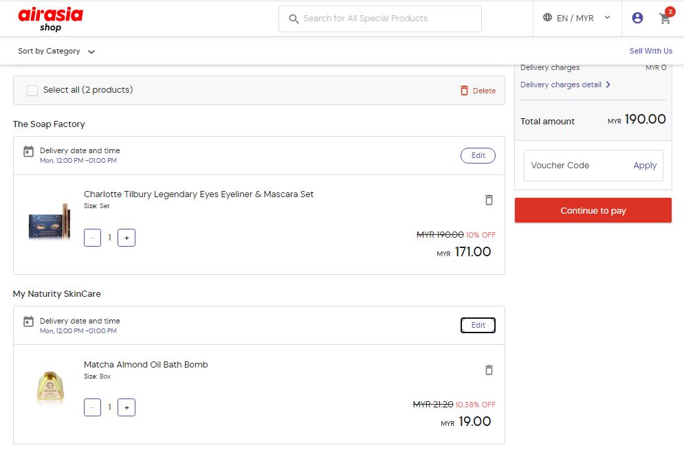Click the MYR 171.00 price
Screen dimensions: 684x450
464,252
